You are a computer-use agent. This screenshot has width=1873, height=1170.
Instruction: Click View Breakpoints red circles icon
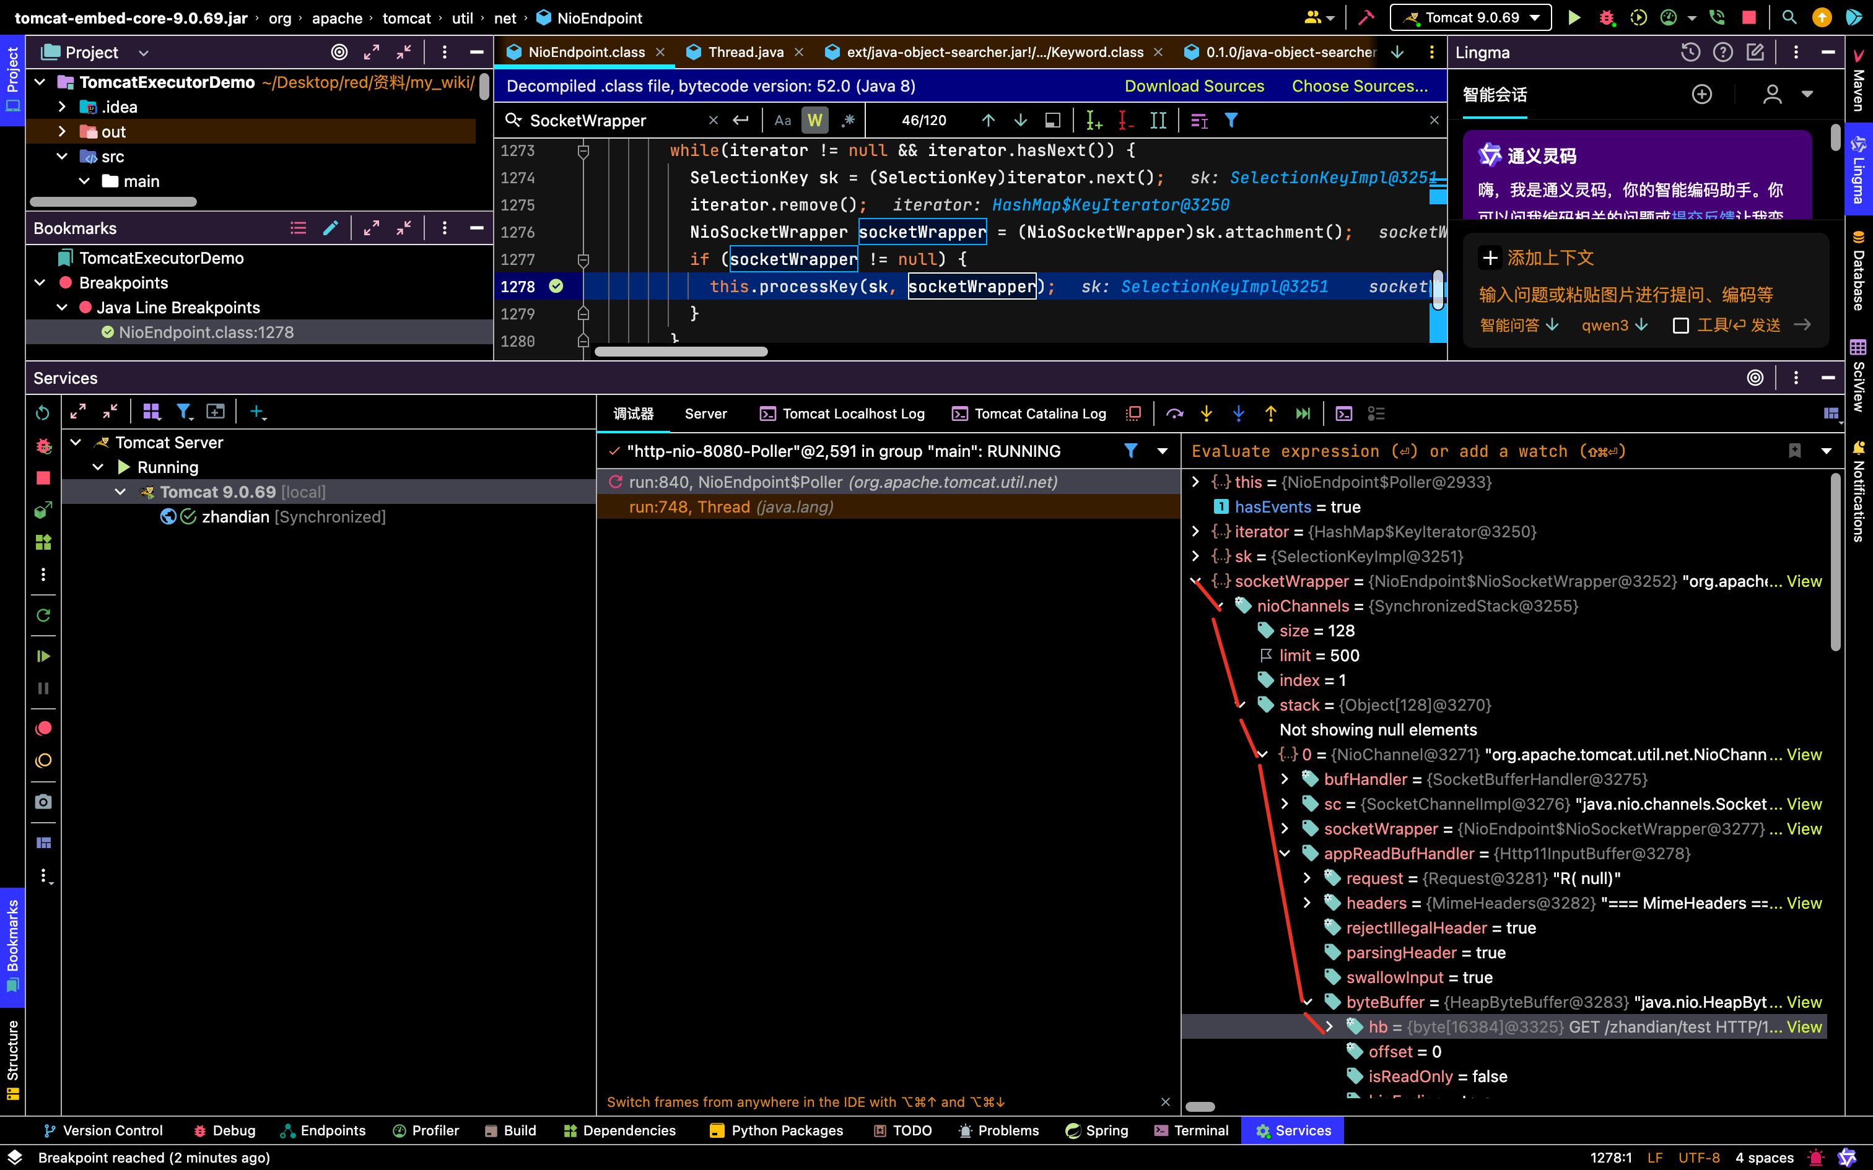point(43,728)
